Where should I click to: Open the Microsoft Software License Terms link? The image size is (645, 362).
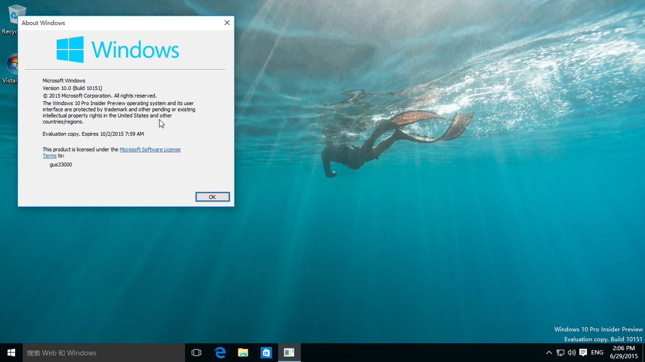coord(149,150)
